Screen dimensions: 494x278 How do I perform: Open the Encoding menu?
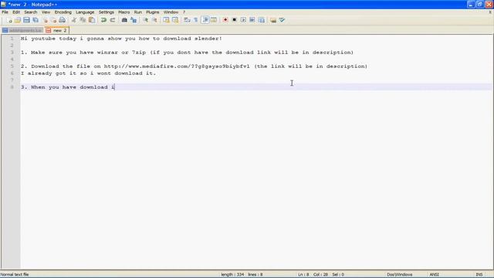(63, 12)
